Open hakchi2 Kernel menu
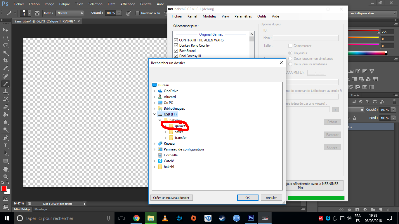The height and width of the screenshot is (224, 399). click(192, 16)
